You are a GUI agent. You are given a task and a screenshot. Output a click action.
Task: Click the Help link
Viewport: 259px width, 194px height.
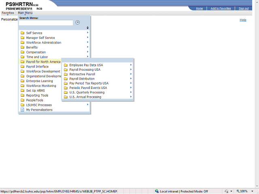(243, 20)
